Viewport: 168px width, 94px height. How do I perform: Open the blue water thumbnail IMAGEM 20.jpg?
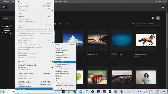click(x=122, y=40)
